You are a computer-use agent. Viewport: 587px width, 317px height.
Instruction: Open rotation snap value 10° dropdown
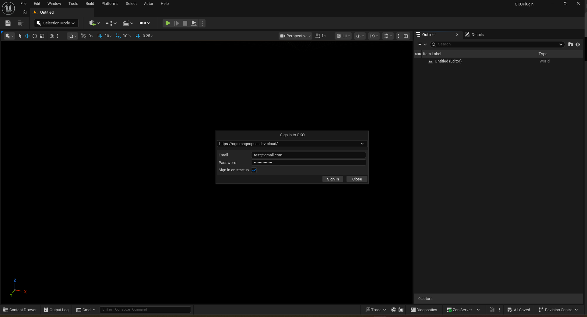coord(127,36)
